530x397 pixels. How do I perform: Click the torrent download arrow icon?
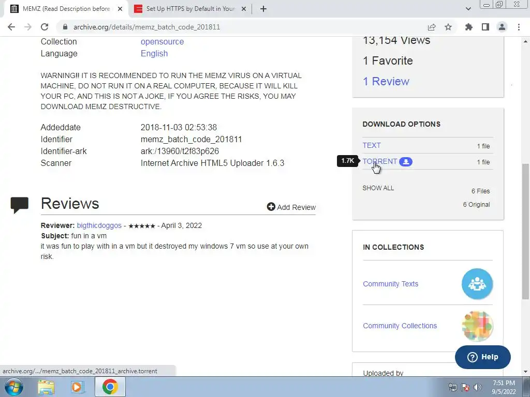(406, 162)
